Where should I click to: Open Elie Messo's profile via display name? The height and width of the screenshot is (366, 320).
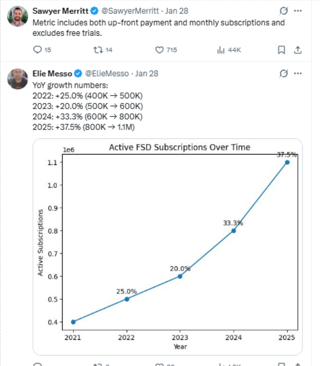click(x=52, y=73)
